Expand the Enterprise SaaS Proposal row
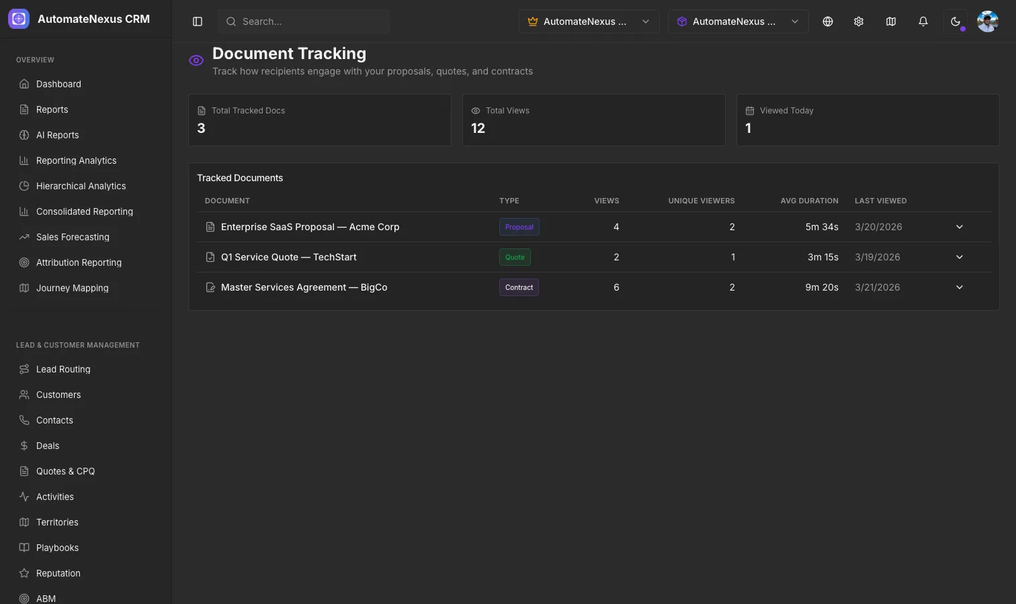The width and height of the screenshot is (1016, 604). pos(960,227)
